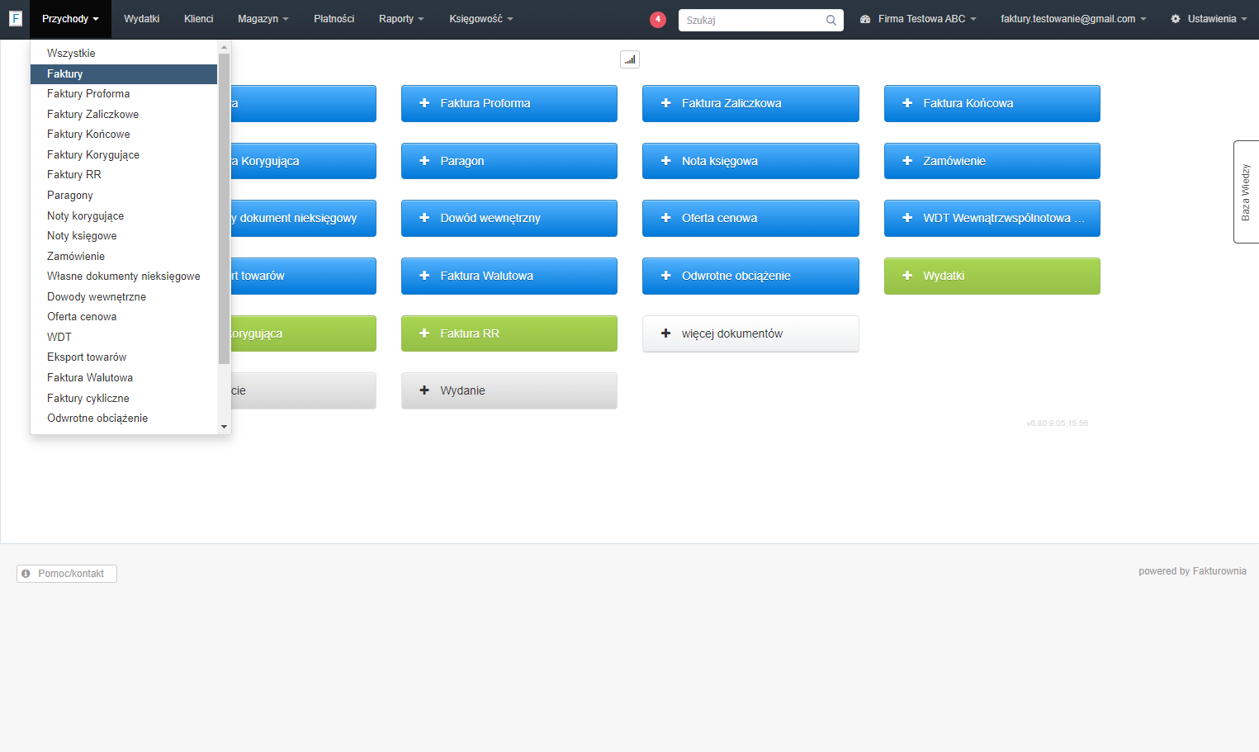Click plus icon on więcej dokumentów button

(666, 333)
